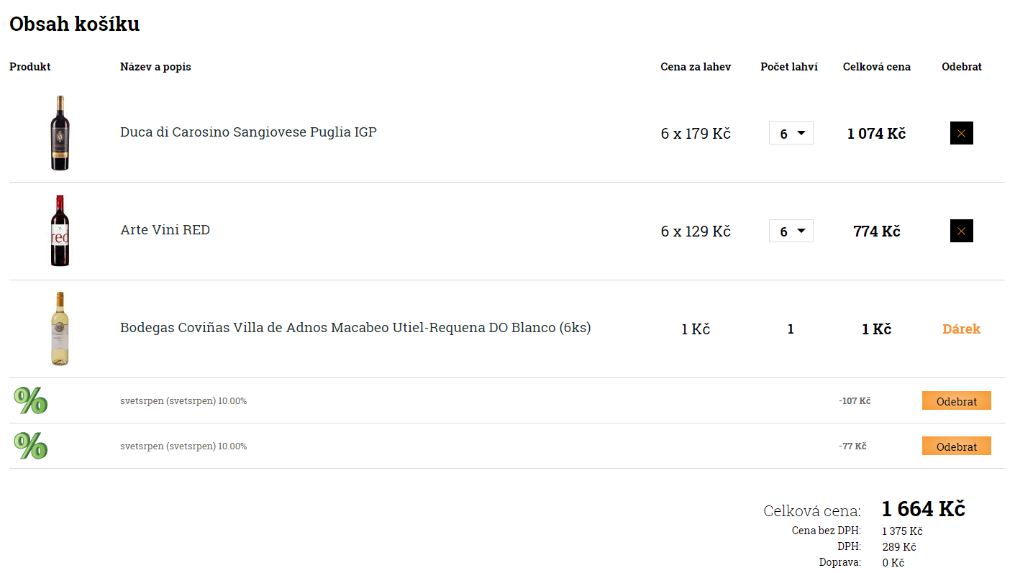Open quantity dropdown for Arte Vini RED
Viewport: 1015px width, 573px height.
[x=791, y=231]
